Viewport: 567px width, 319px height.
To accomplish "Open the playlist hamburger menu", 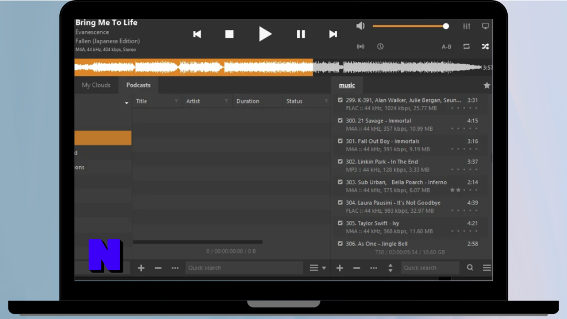I will (487, 267).
